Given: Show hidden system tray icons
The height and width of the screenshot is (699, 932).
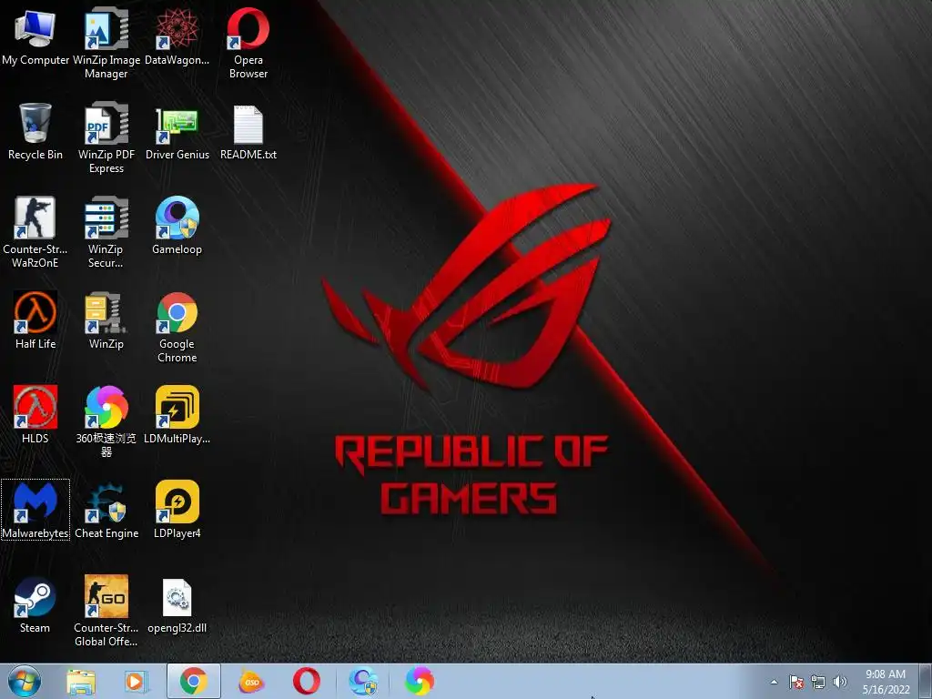Looking at the screenshot, I should pyautogui.click(x=774, y=682).
